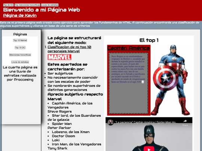Click the text 'Tony Stark'

[x=58, y=148]
